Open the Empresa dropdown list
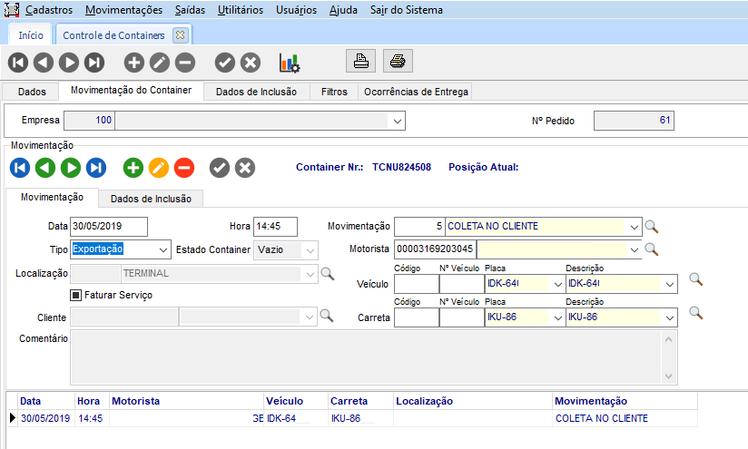Viewport: 748px width, 449px height. coord(398,121)
